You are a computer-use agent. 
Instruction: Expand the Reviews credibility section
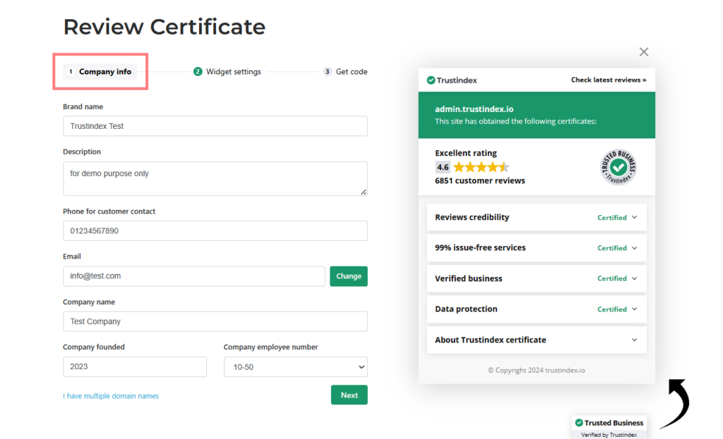[x=536, y=218]
